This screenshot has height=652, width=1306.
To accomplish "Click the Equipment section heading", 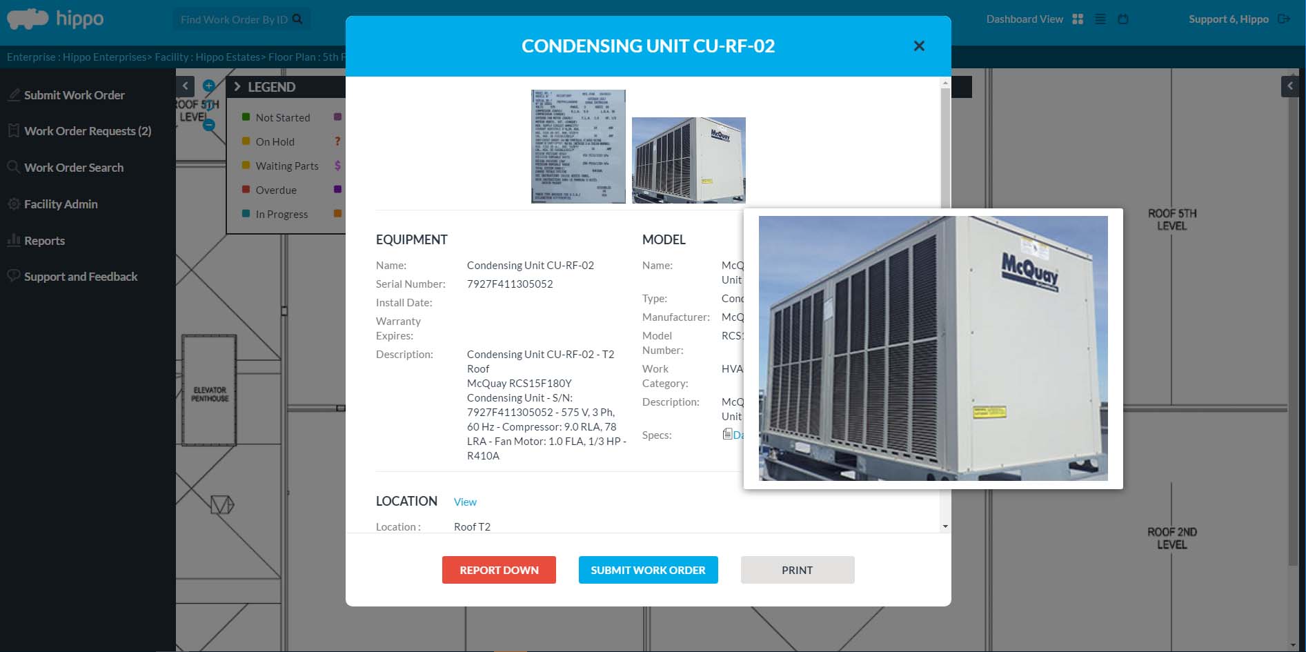I will pyautogui.click(x=411, y=239).
